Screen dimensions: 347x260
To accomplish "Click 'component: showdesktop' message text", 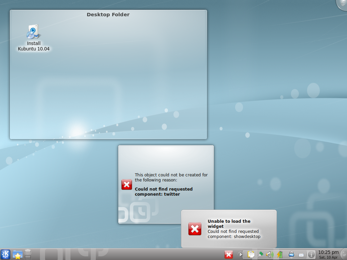I will (x=234, y=237).
